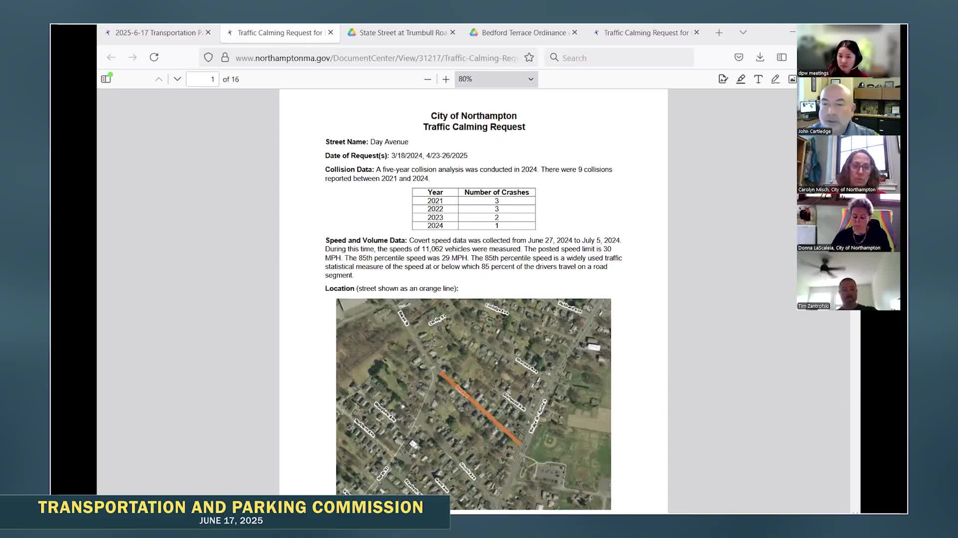
Task: Click 'Number of Crashes' table header
Action: [496, 192]
